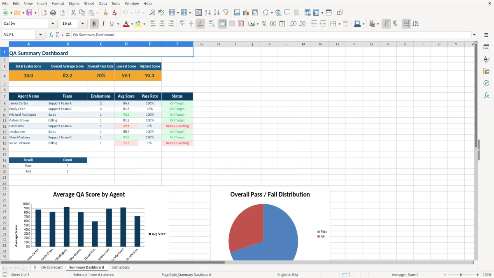Switch to Instructions sheet tab
The width and height of the screenshot is (494, 278).
tap(121, 267)
